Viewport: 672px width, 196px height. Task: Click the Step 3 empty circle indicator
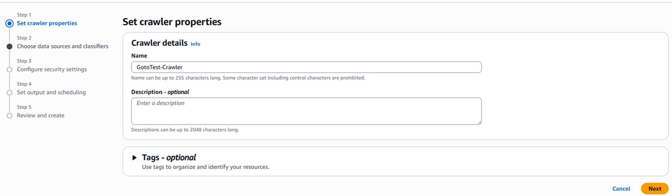pyautogui.click(x=9, y=70)
